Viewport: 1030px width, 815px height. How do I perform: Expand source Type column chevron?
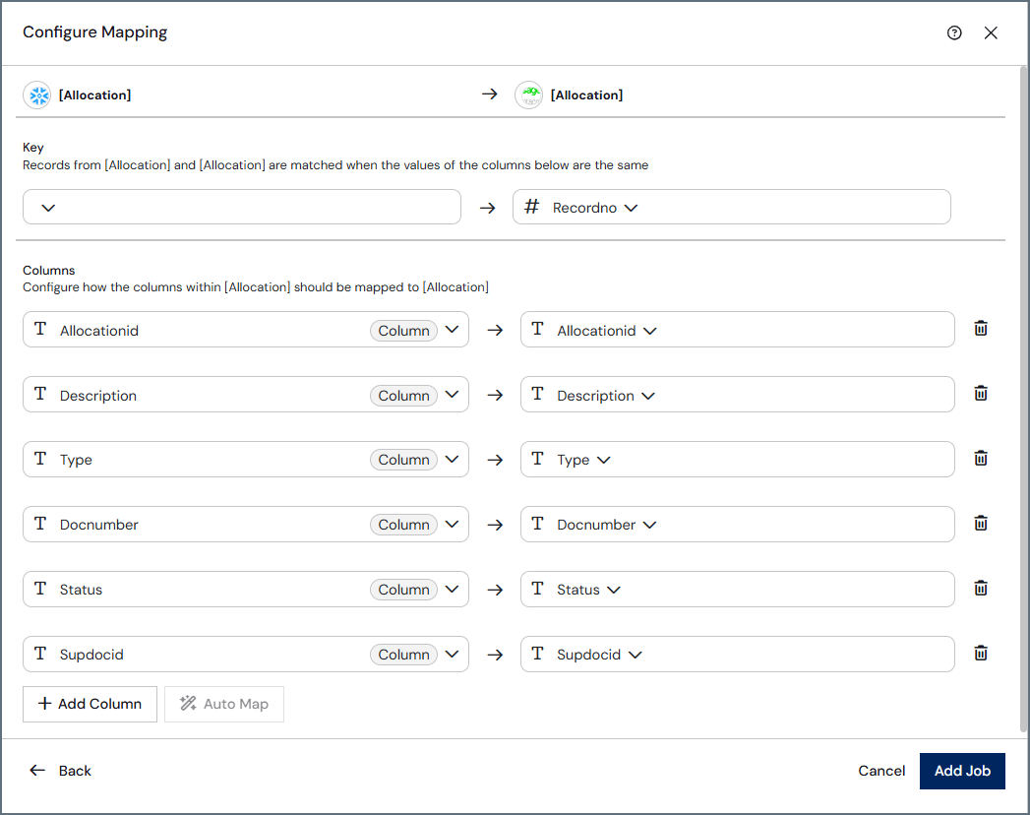tap(452, 459)
